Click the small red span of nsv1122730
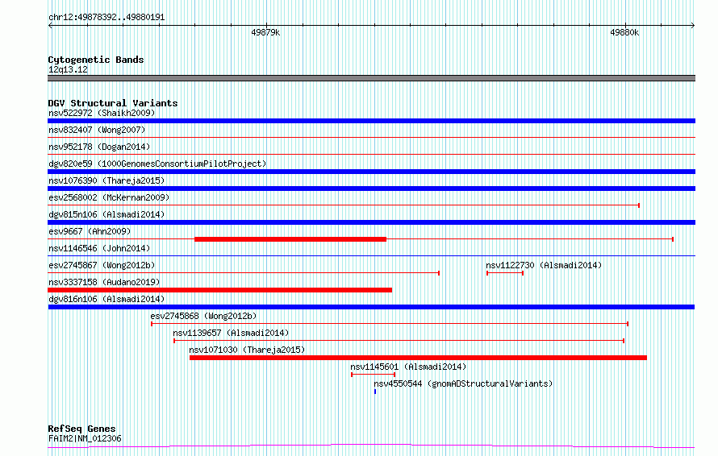Screen dimensions: 718x456 click(505, 273)
